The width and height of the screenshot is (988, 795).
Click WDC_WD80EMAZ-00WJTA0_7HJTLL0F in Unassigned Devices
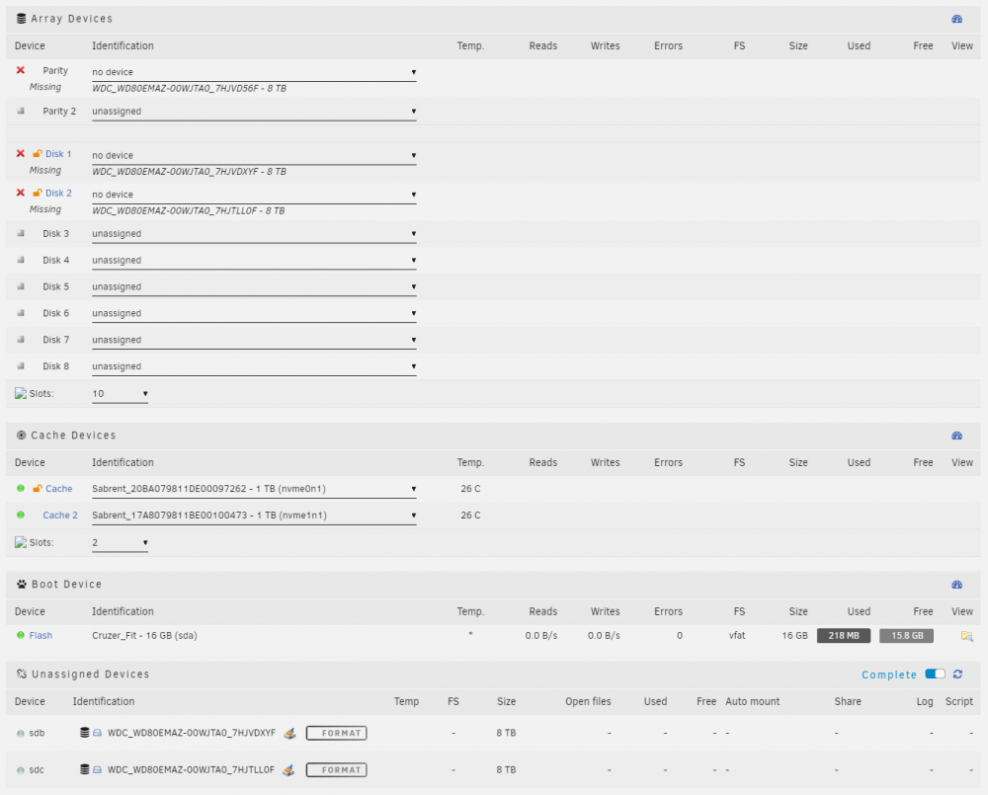[191, 769]
